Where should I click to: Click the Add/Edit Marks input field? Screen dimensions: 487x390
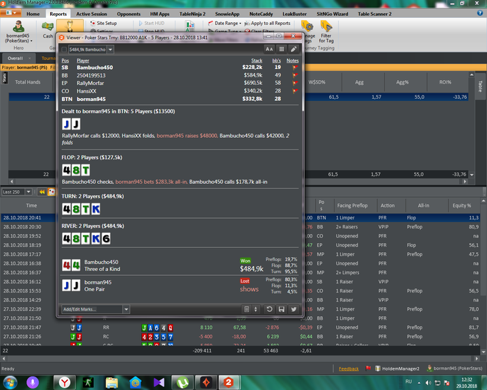(x=92, y=309)
